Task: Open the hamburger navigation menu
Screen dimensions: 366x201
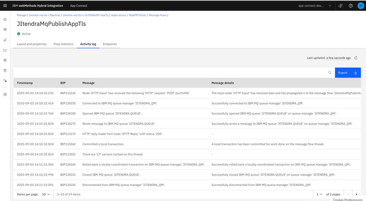Action: click(x=5, y=6)
